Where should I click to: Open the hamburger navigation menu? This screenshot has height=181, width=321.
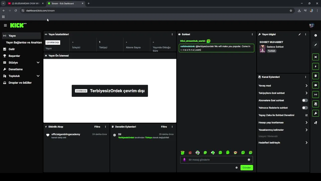[x=5, y=25]
